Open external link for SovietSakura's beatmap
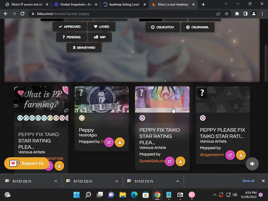 tap(170, 161)
